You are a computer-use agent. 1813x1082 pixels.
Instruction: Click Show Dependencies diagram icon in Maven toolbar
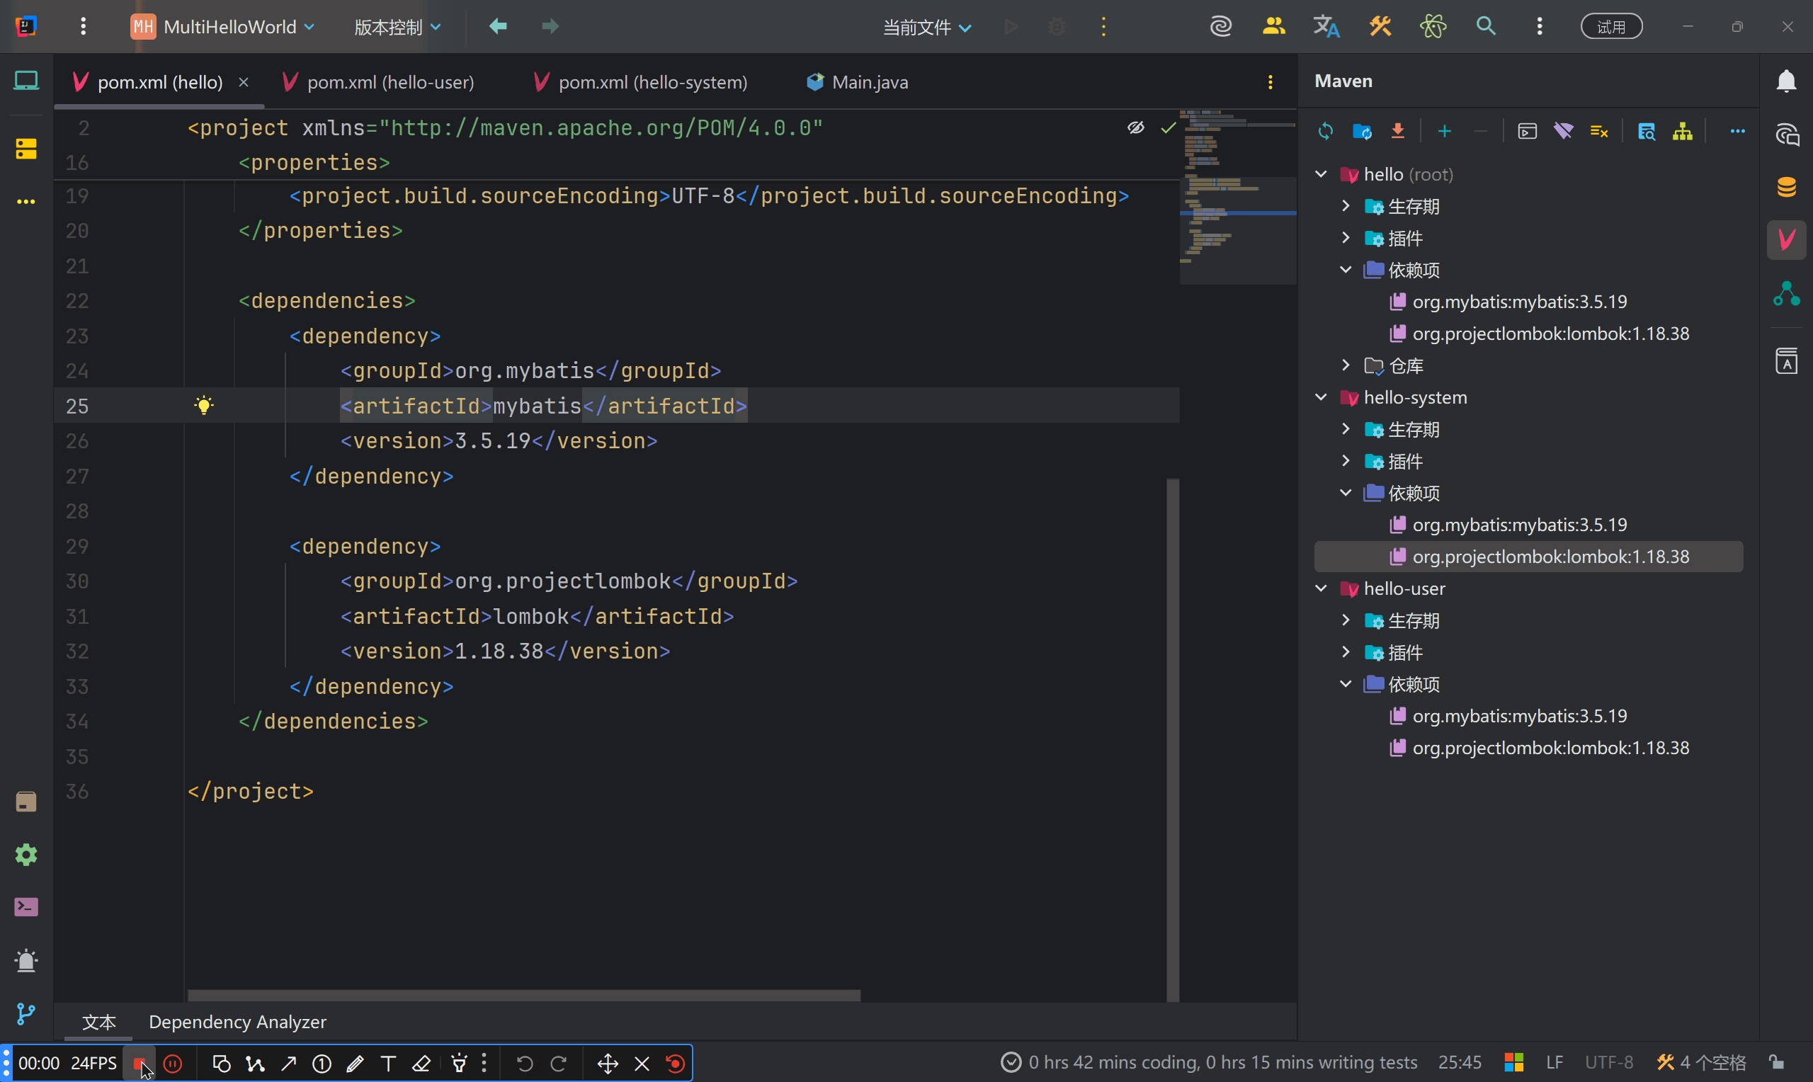click(x=1683, y=131)
